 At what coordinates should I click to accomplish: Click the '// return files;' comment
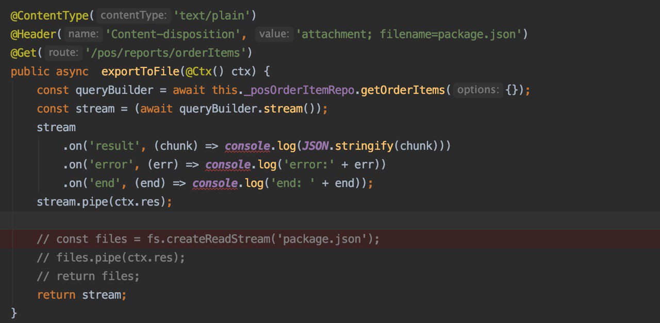(x=88, y=276)
